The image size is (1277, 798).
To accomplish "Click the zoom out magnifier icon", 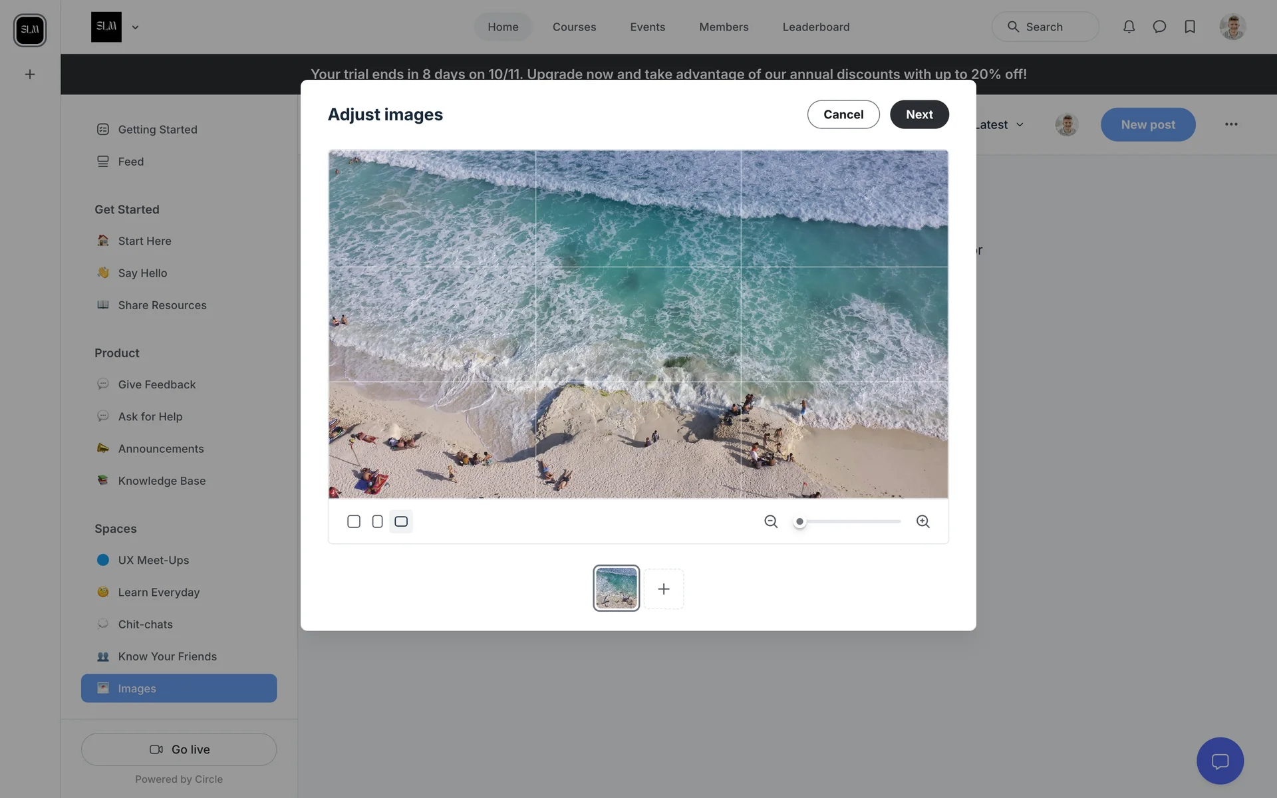I will pyautogui.click(x=771, y=521).
